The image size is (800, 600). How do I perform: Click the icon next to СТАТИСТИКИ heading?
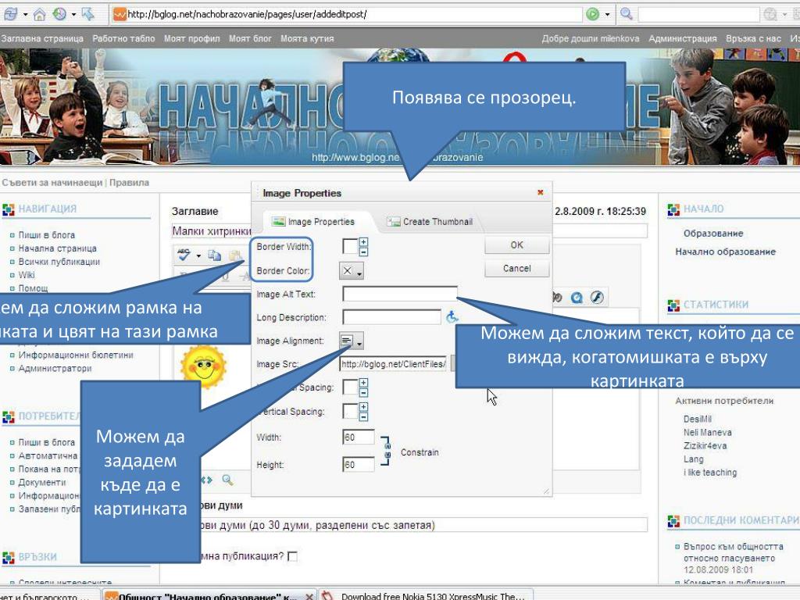(673, 305)
